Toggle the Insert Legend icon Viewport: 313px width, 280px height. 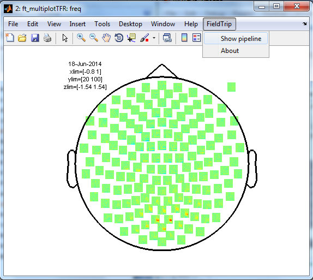(197, 38)
